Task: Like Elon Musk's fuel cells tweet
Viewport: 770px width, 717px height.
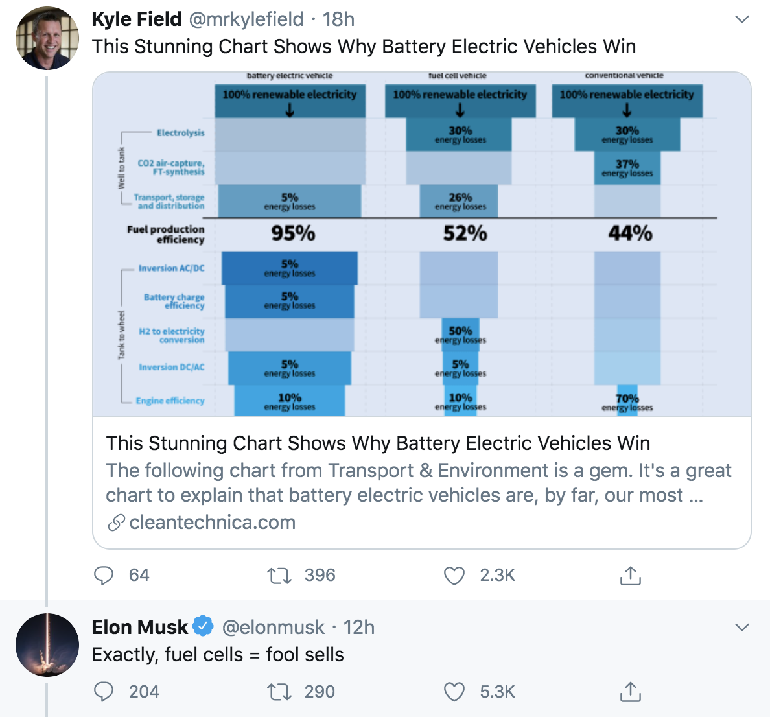Action: click(454, 692)
